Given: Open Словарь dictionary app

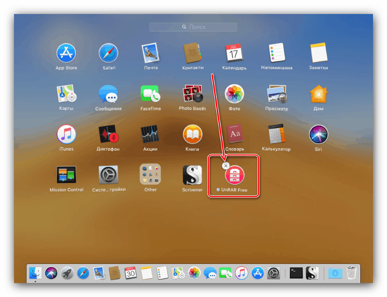Looking at the screenshot, I should click(234, 134).
